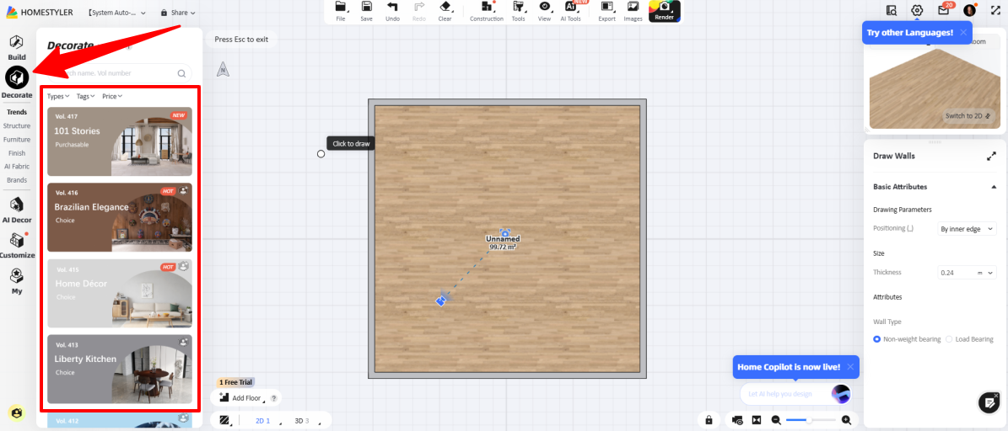Open the Share dropdown
This screenshot has width=1008, height=431.
(x=177, y=13)
